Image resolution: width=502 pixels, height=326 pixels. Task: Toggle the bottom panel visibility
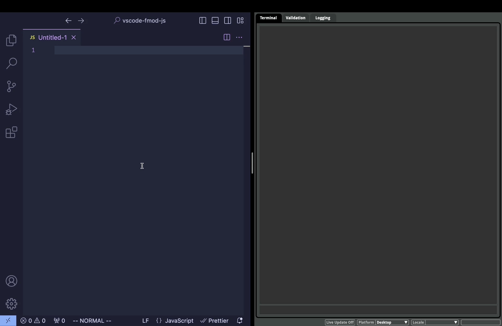215,21
